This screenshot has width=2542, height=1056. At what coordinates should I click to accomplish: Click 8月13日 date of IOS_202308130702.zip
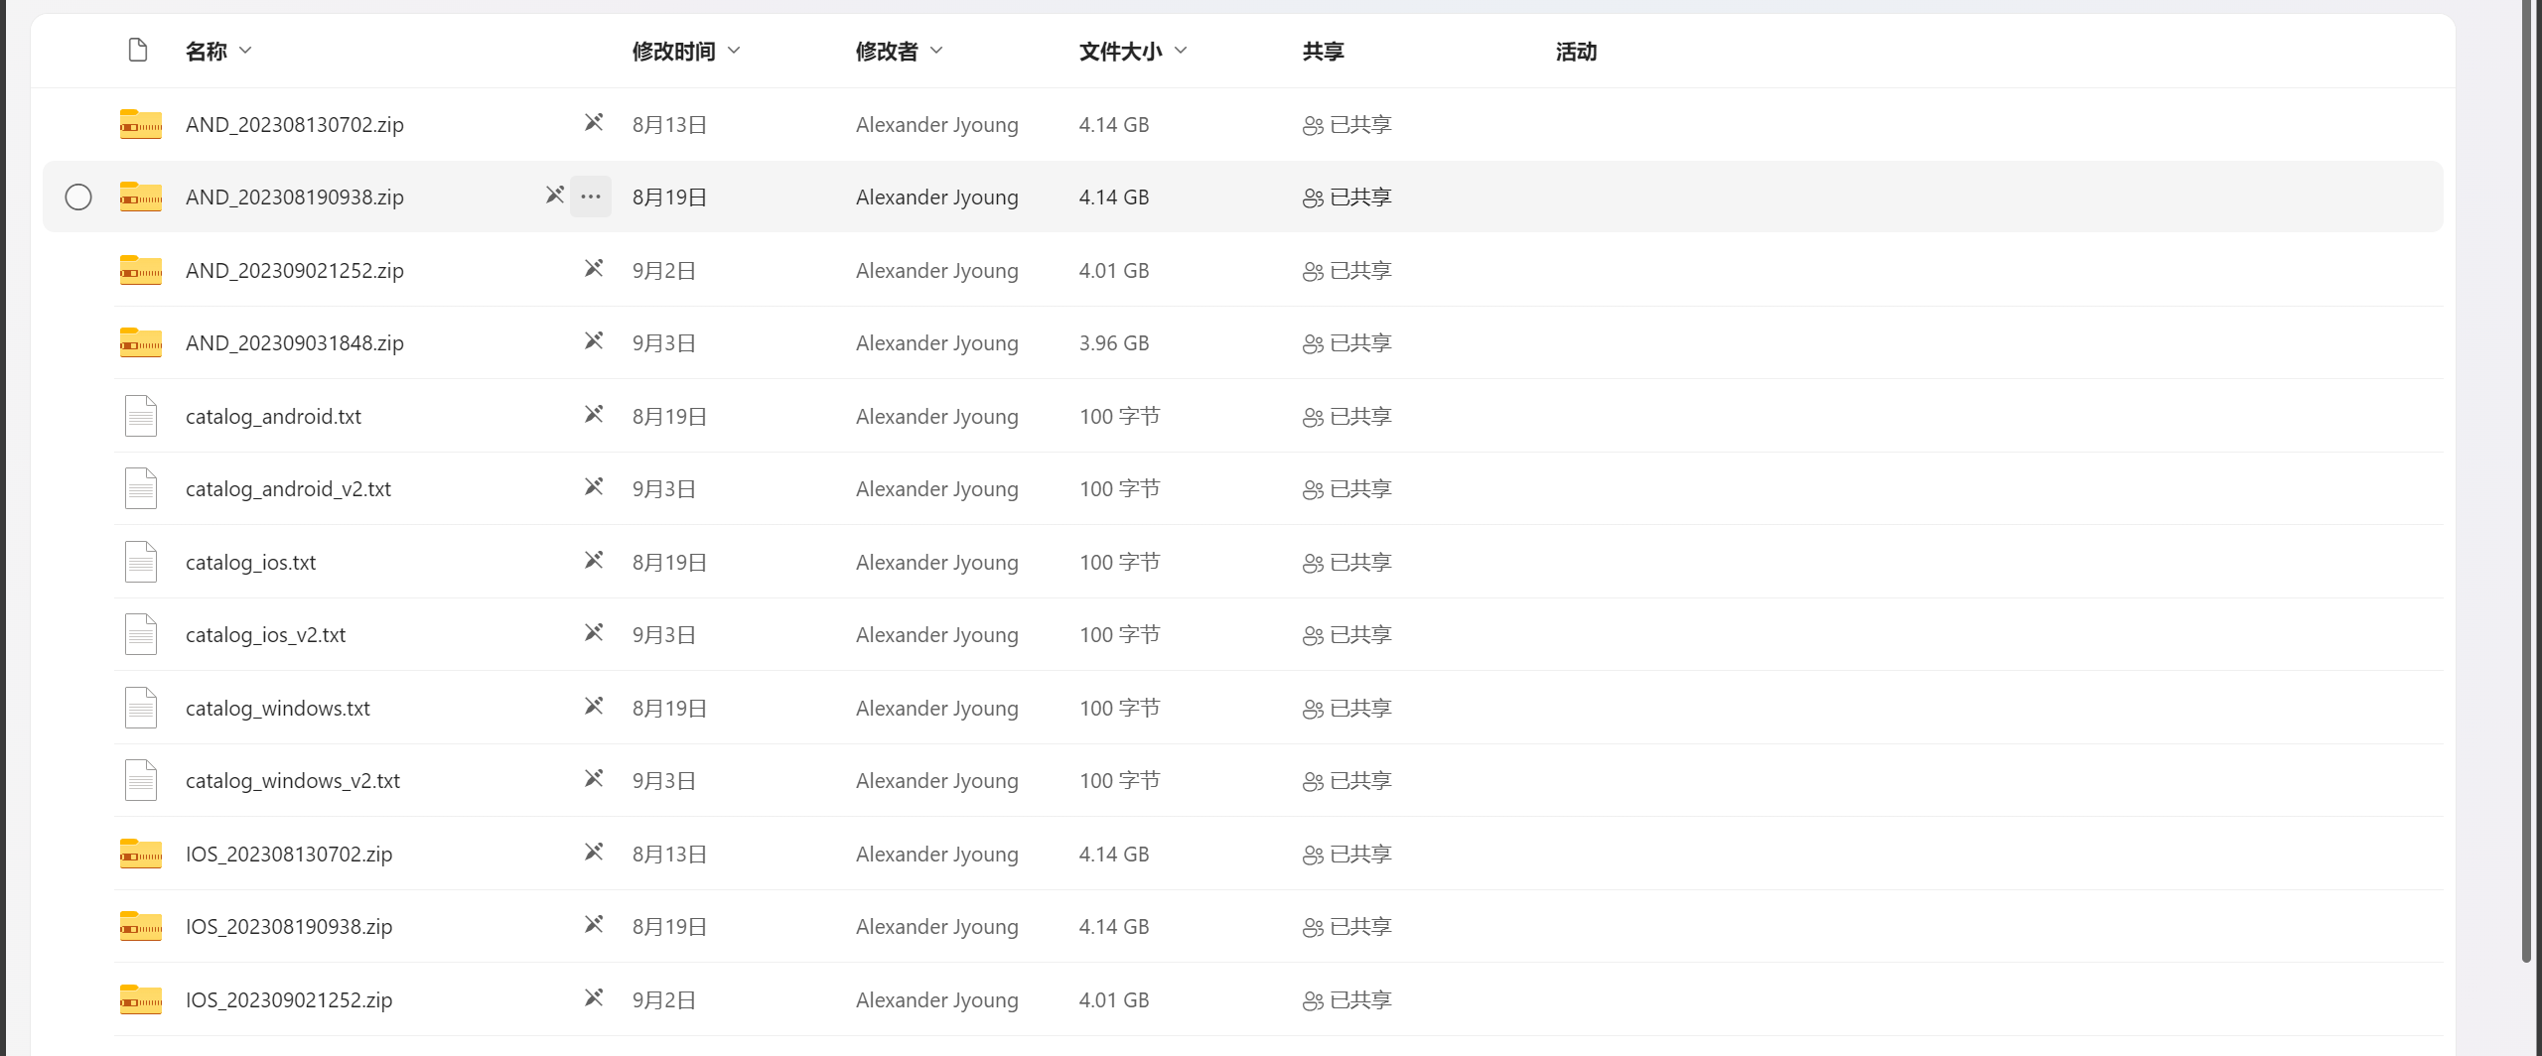[x=670, y=855]
